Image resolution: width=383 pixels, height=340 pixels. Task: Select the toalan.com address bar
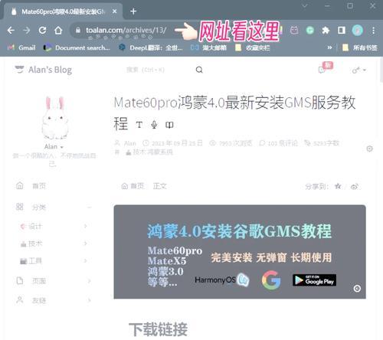tap(126, 30)
